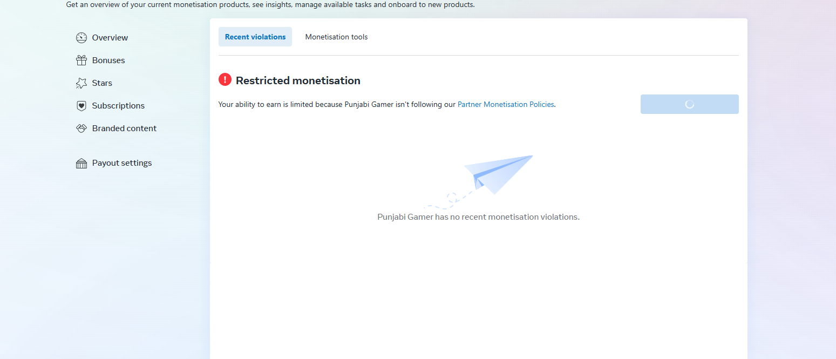Click the Overview gauge icon
The image size is (836, 359).
[x=81, y=38]
